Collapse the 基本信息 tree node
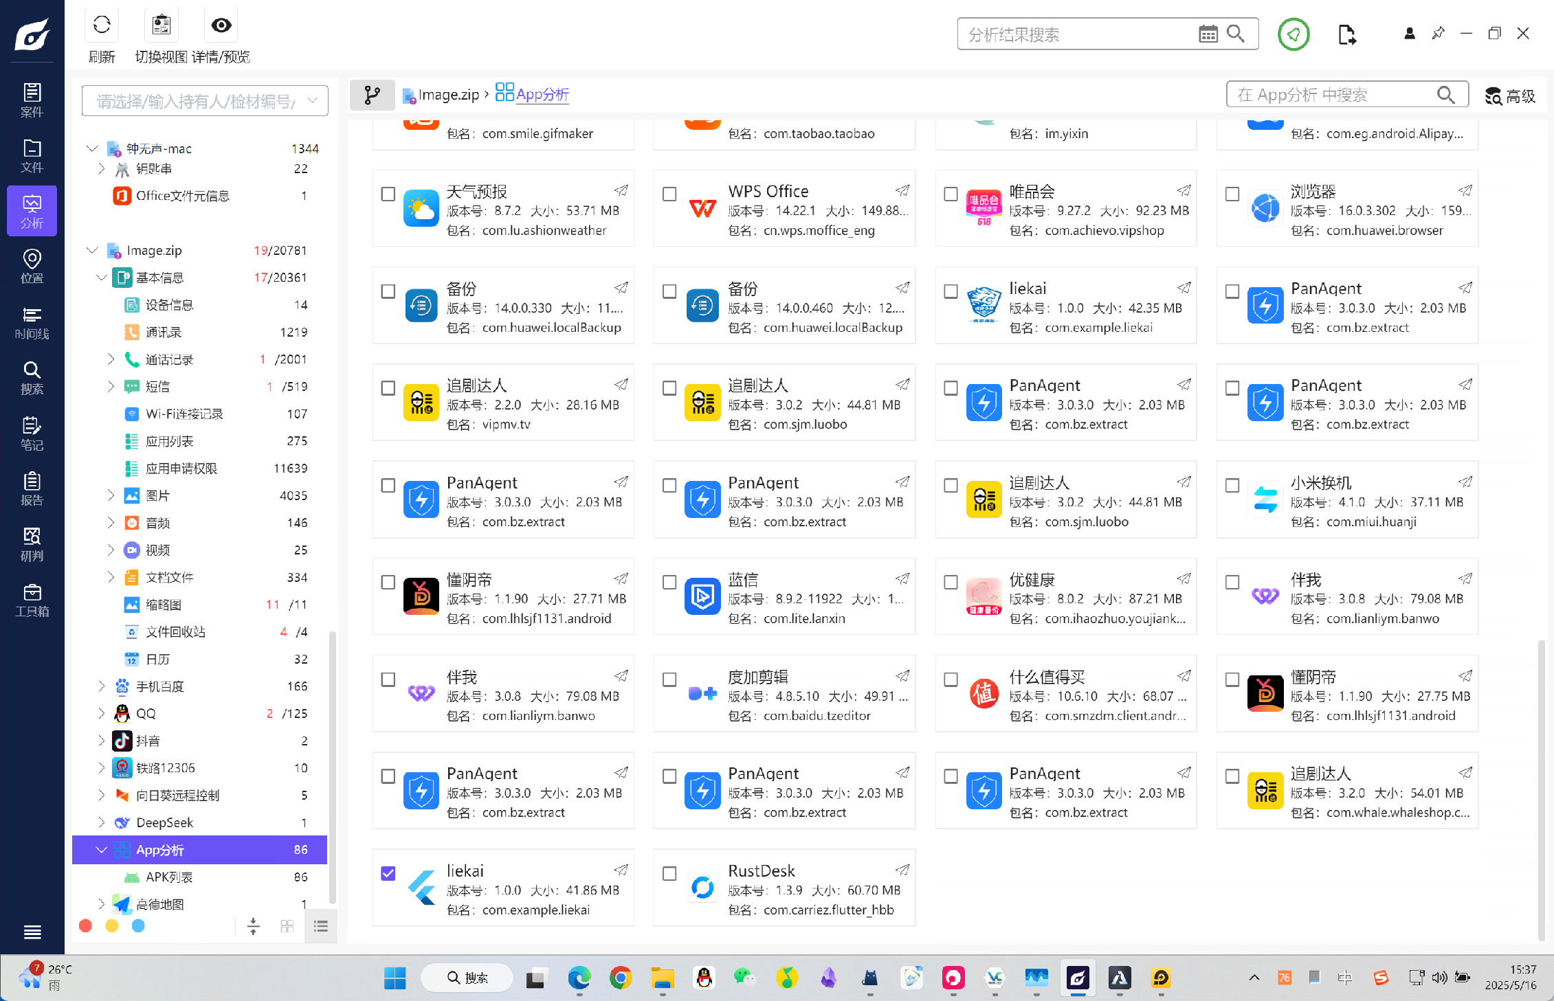 [x=102, y=278]
